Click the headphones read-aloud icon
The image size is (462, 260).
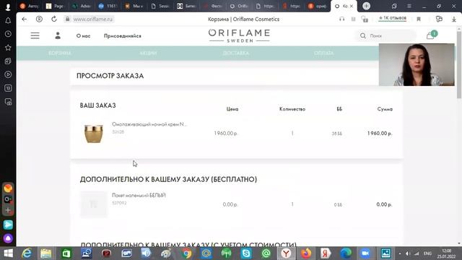341,19
